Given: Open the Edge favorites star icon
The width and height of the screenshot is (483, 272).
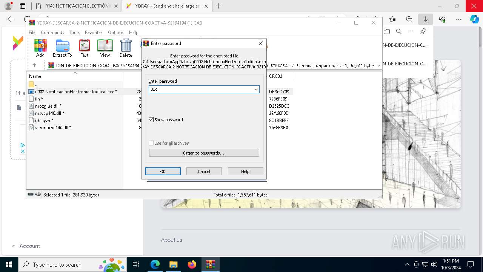Looking at the screenshot, I should [392, 19].
